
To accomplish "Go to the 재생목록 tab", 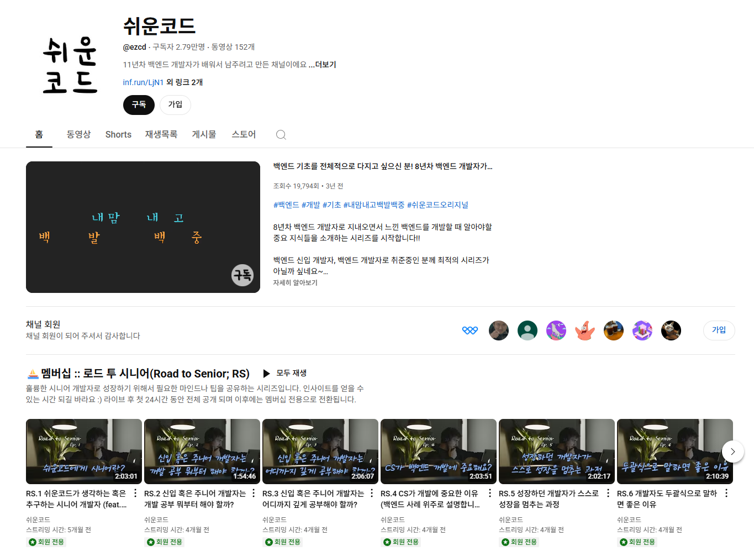I will coord(161,134).
